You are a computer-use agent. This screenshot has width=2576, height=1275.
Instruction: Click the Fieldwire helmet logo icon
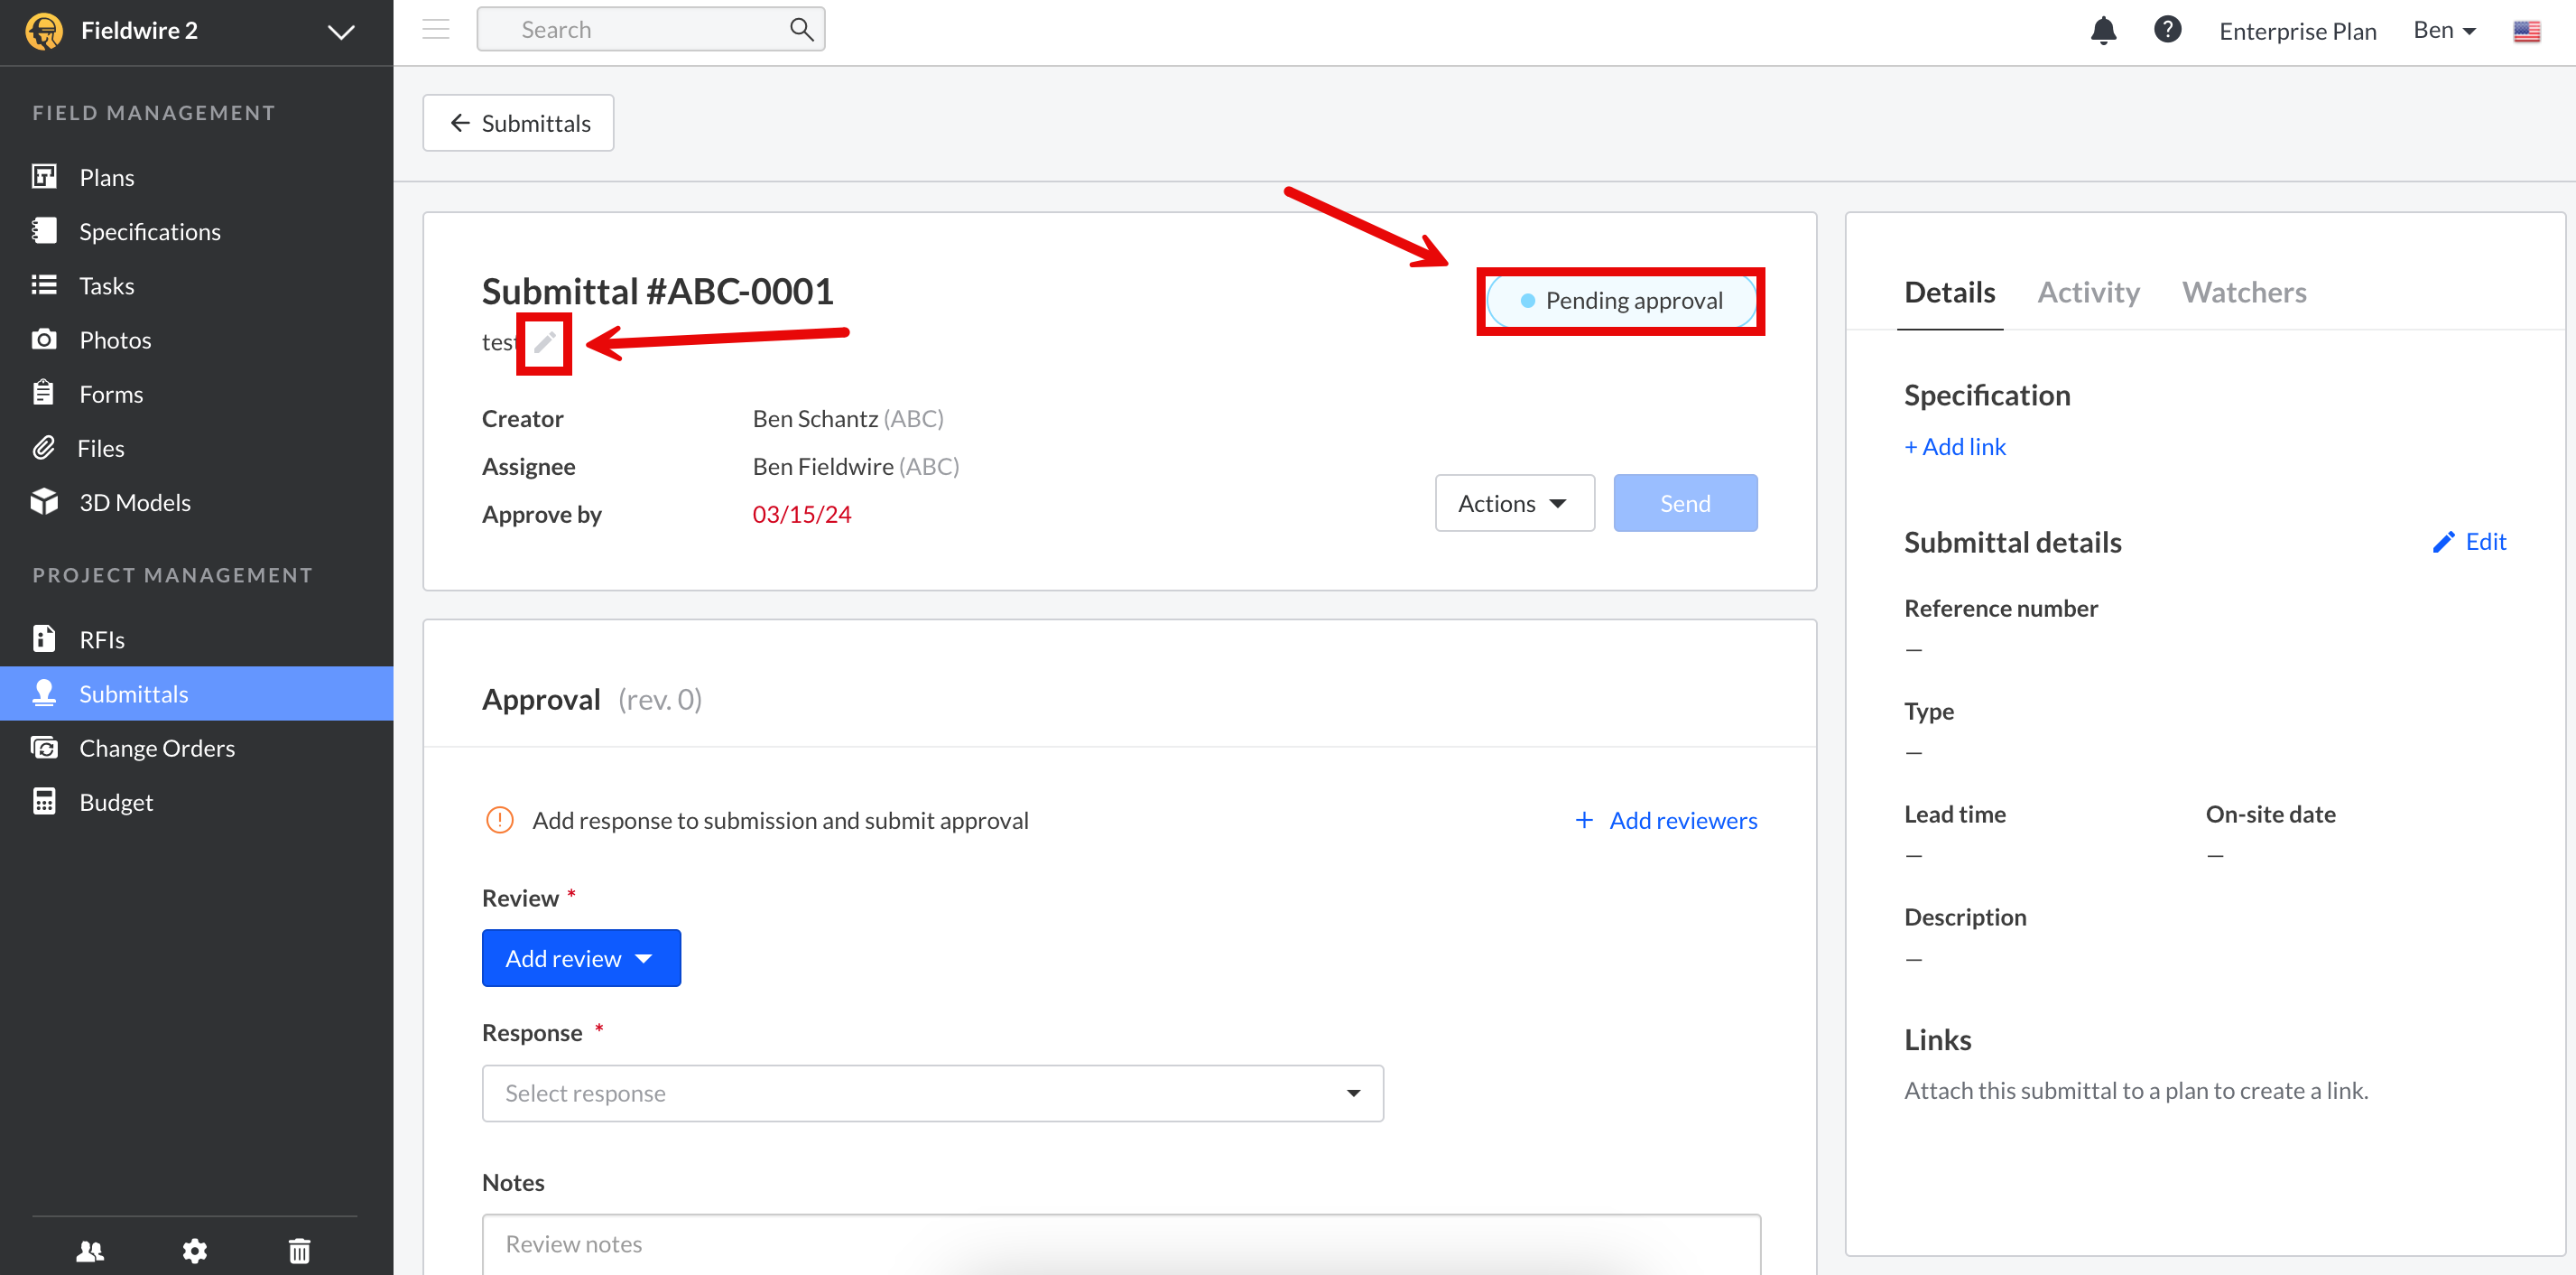pyautogui.click(x=44, y=31)
